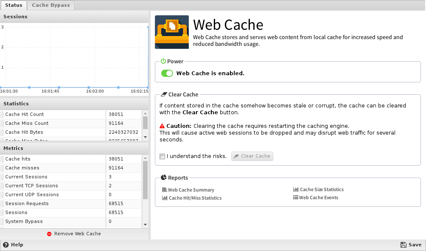Viewport: 426px width, 251px height.
Task: Select the Status tab
Action: click(14, 5)
